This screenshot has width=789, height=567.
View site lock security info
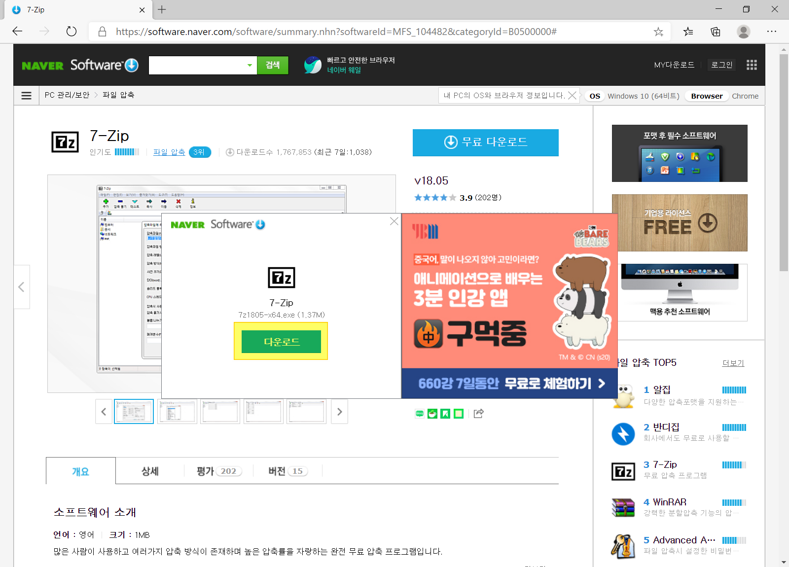pyautogui.click(x=102, y=32)
